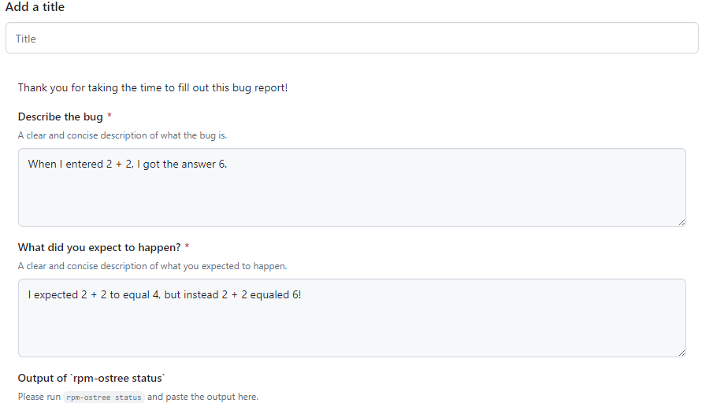The image size is (702, 403).
Task: Click the required asterisk after expect to happen
Action: (188, 247)
